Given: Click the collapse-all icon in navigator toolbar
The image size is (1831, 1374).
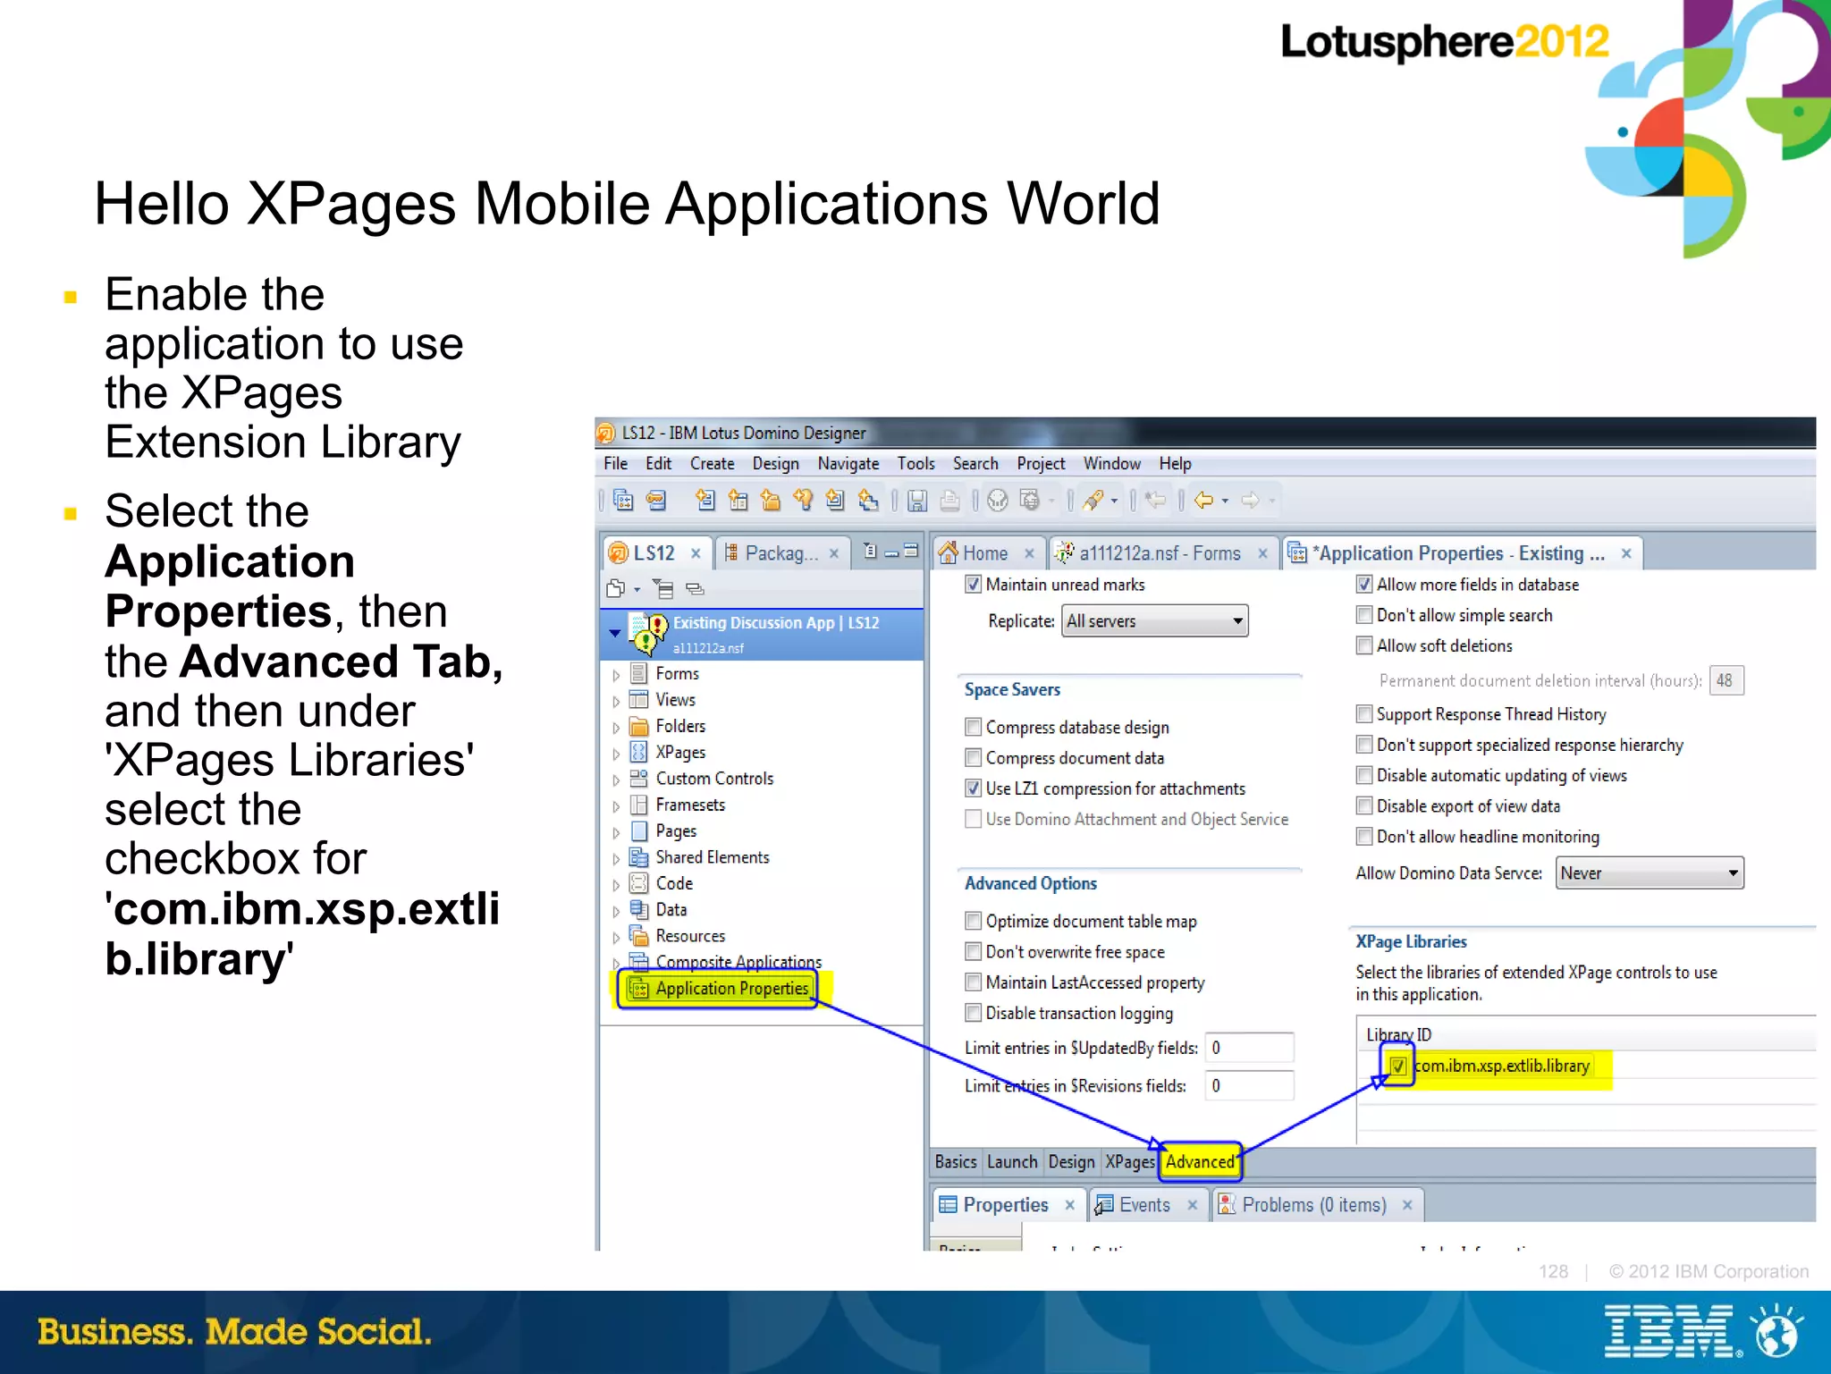Looking at the screenshot, I should [663, 588].
